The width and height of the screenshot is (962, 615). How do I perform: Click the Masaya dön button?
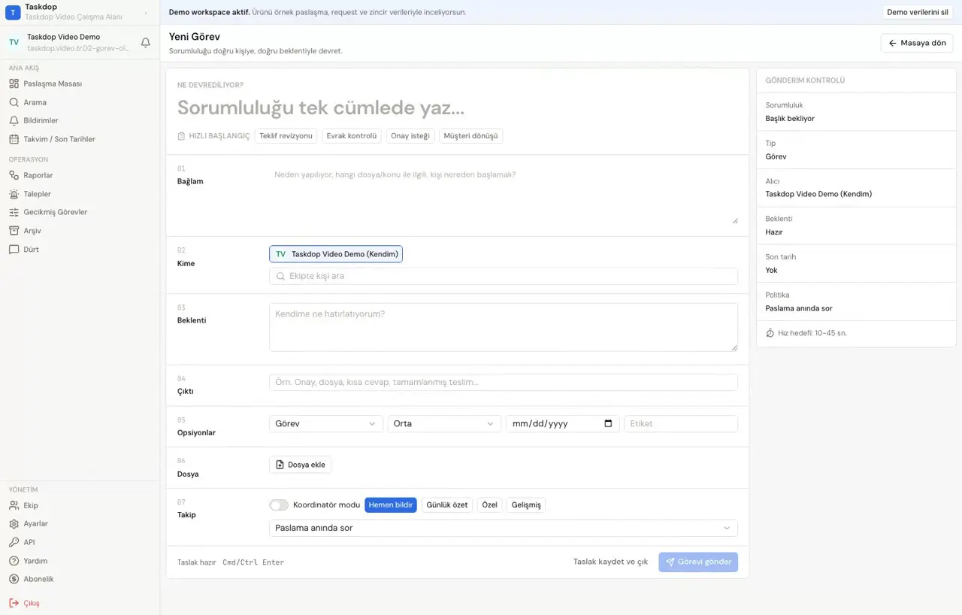(917, 43)
